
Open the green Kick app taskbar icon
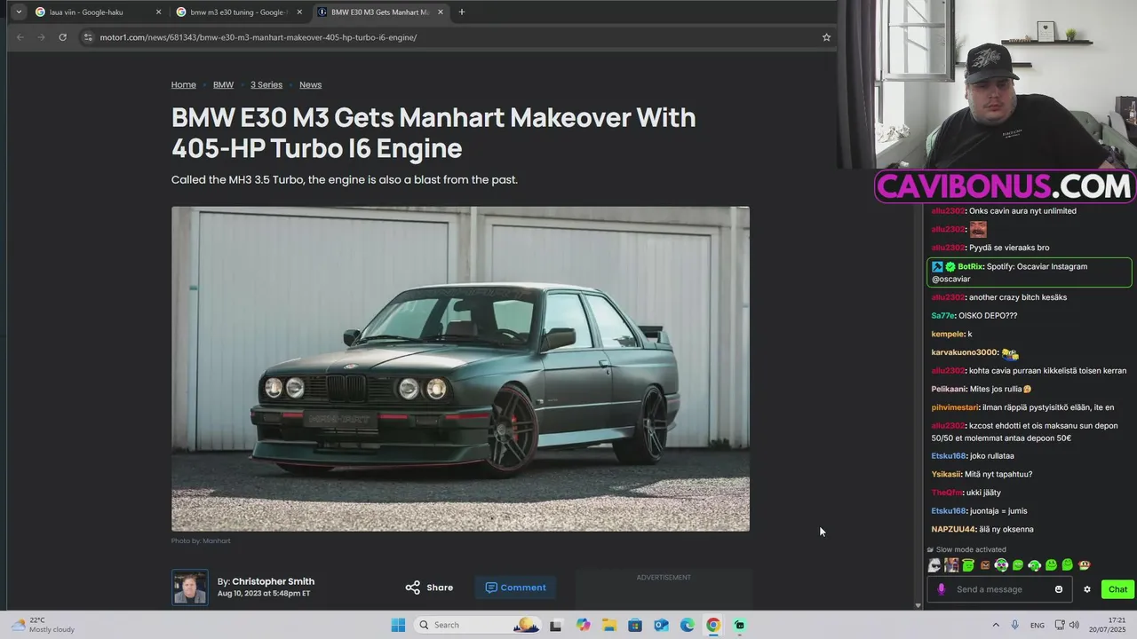click(x=740, y=625)
